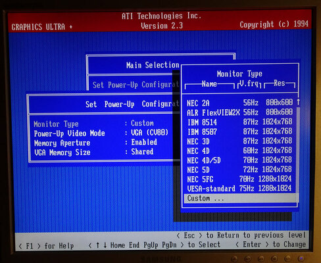Select NEC 4D/5D 70Hz entry

(239, 160)
